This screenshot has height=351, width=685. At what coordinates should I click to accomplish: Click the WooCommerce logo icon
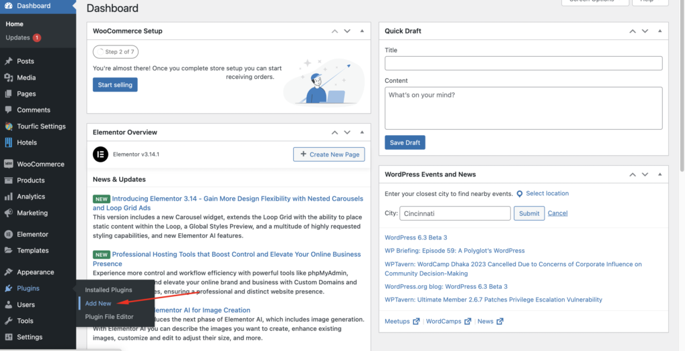[x=8, y=164]
